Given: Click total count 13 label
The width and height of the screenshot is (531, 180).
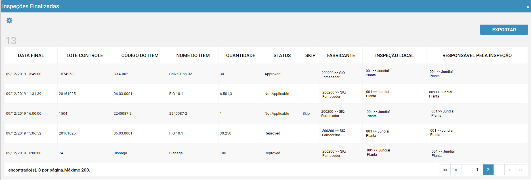Looking at the screenshot, I should 11,41.
